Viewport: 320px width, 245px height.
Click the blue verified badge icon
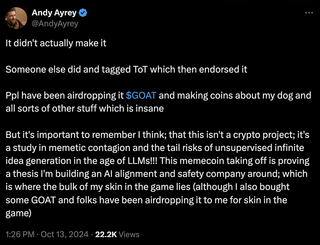83,13
